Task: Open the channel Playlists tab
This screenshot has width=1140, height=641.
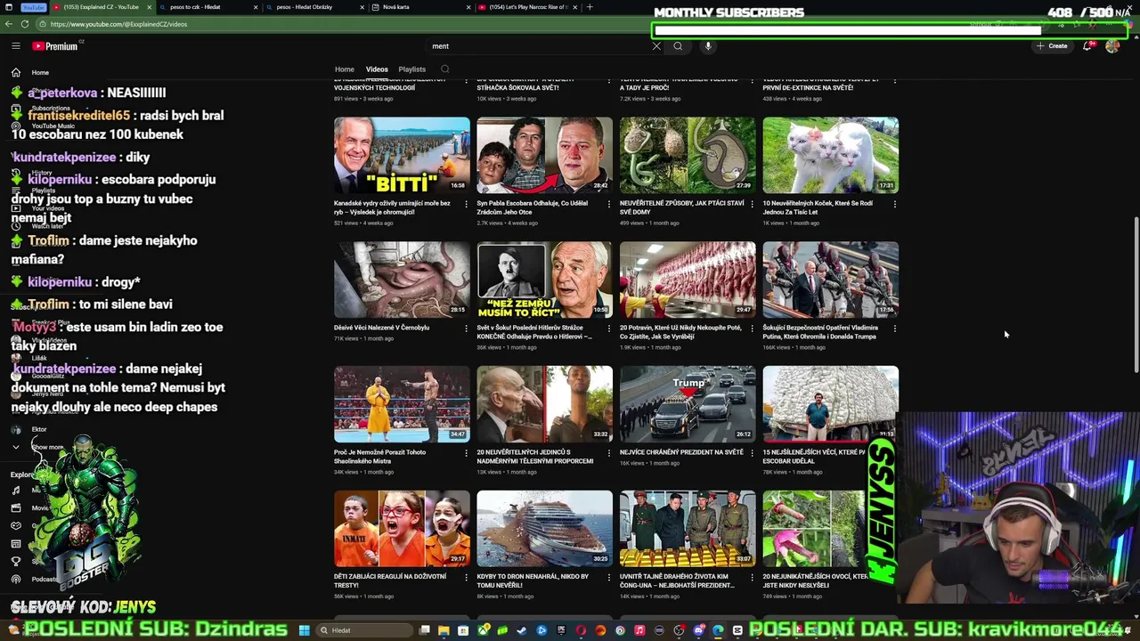Action: coord(411,69)
